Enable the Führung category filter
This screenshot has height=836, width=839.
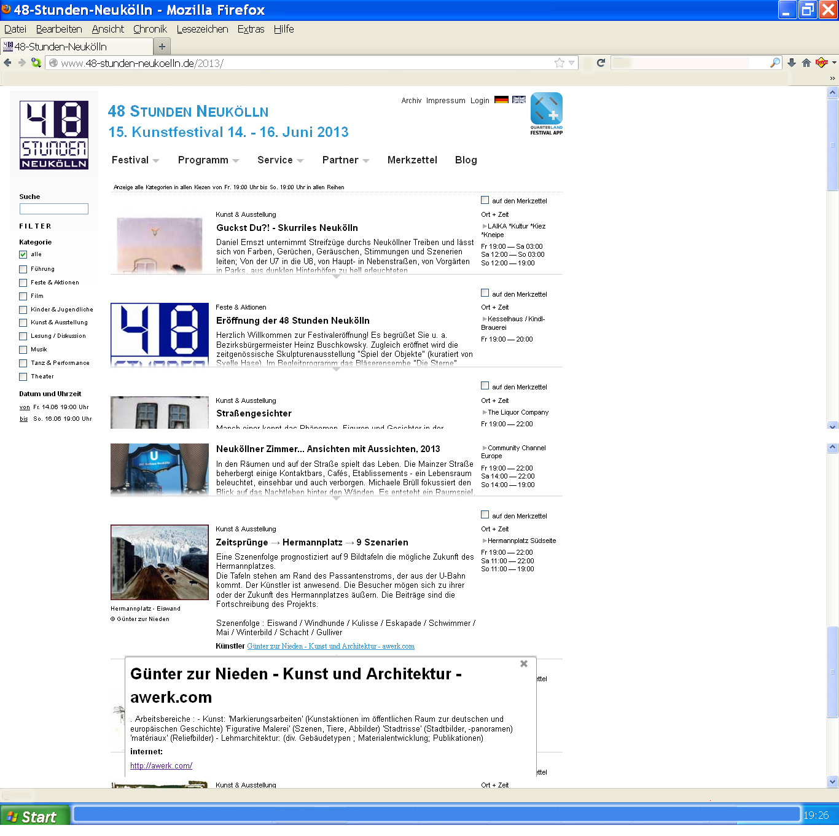pos(23,269)
